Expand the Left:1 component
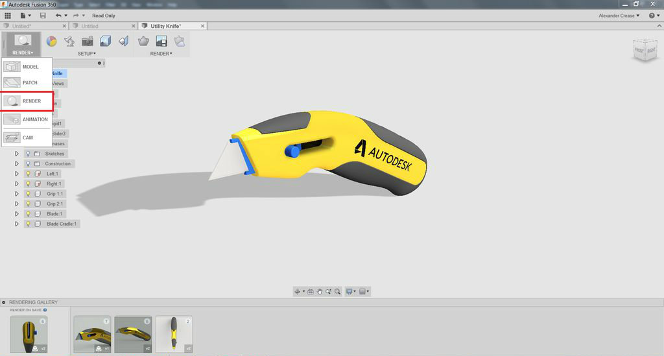Image resolution: width=664 pixels, height=356 pixels. (16, 174)
